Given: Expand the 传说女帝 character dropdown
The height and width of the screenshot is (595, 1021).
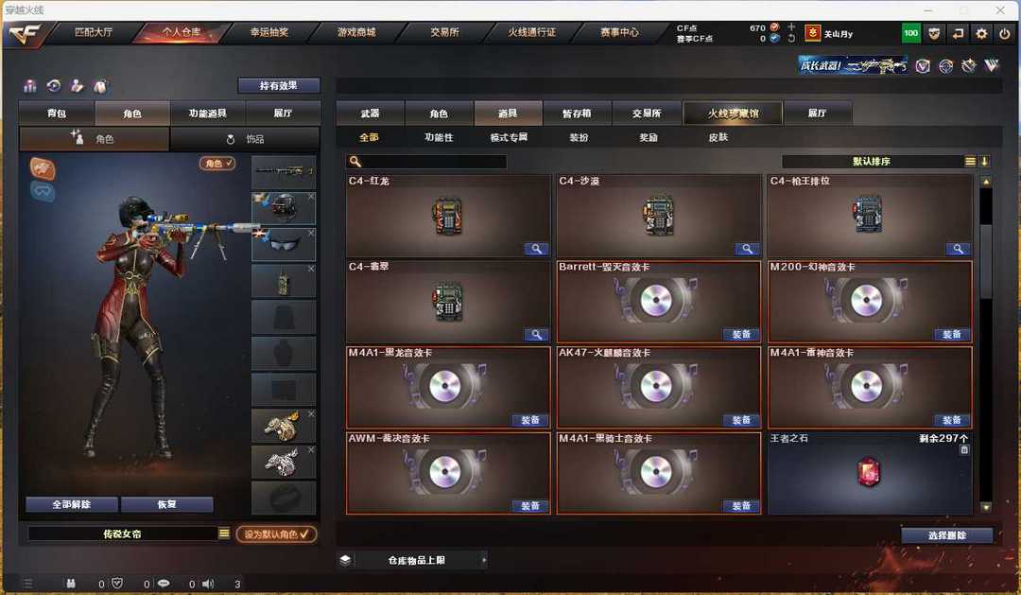Looking at the screenshot, I should coord(224,534).
